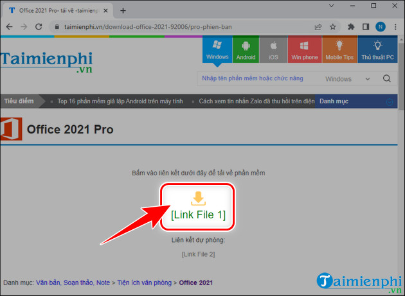Click the page vertical scrollbar
405x296 pixels.
[x=401, y=78]
